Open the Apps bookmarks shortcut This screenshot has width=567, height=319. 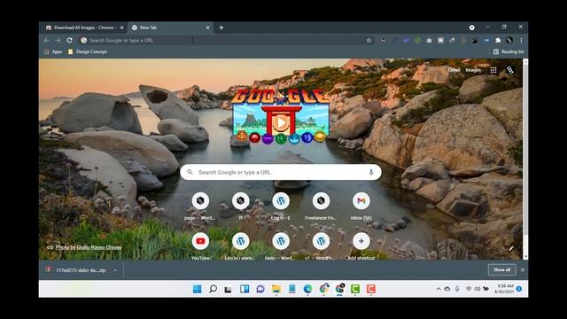[53, 51]
